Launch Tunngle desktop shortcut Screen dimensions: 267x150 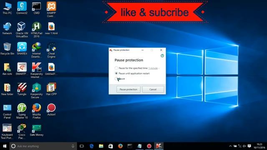(22, 89)
